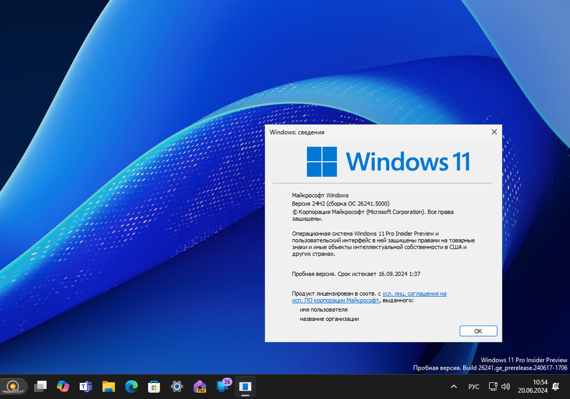Mute system sound via speaker icon

[506, 386]
